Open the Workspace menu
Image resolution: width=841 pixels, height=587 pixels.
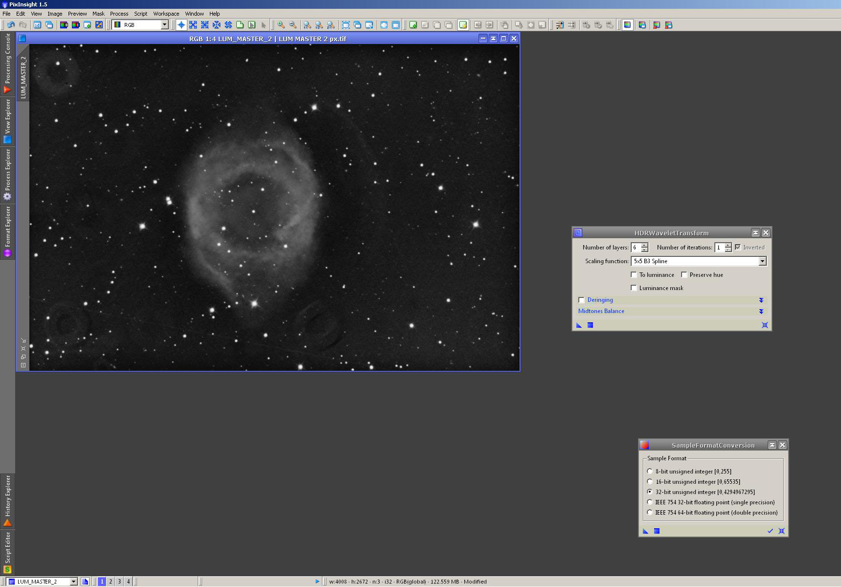click(166, 14)
